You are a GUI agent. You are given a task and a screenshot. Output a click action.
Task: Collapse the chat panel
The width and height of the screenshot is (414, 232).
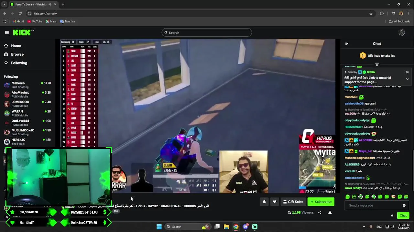[x=347, y=44]
